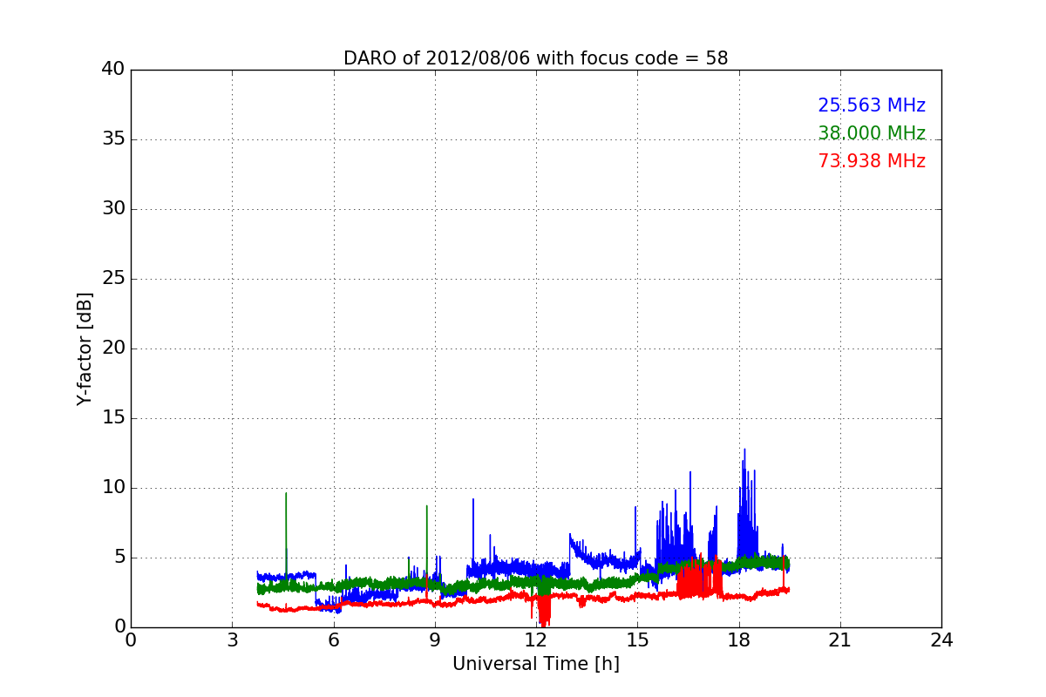Image resolution: width=1046 pixels, height=697 pixels.
Task: Click the '24' x-axis tick label
Action: pyautogui.click(x=941, y=640)
